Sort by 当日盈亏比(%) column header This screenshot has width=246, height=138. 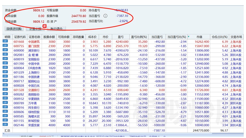point(177,37)
